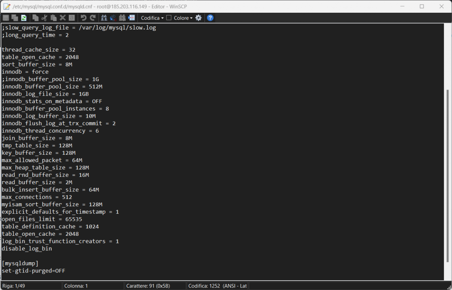Viewport: 452px width, 290px height.
Task: Click the Replace text icon
Action: pos(113,18)
